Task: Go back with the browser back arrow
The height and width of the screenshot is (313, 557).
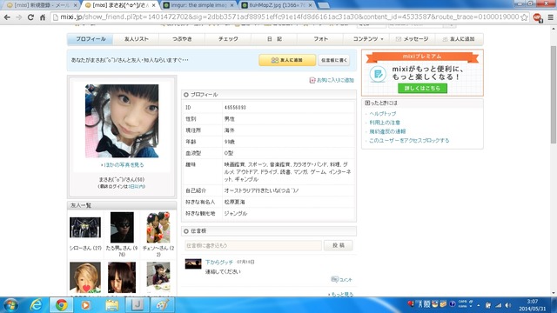Action: click(x=7, y=17)
